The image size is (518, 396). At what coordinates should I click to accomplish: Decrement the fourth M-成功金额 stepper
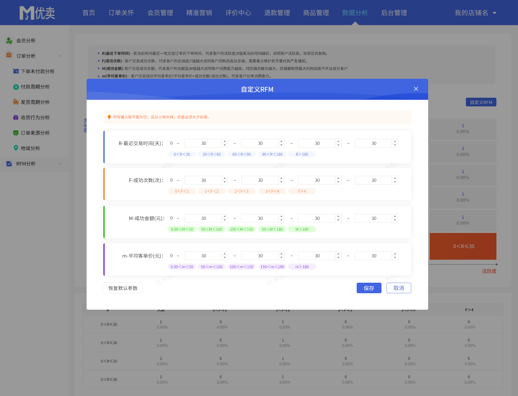click(x=395, y=220)
